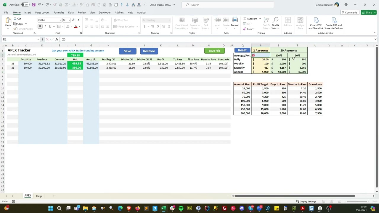
Task: Undo the last action
Action: click(x=39, y=5)
